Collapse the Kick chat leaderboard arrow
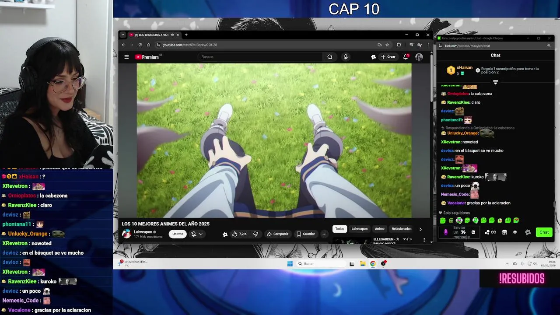Screen dimensions: 560x315 coord(495,82)
